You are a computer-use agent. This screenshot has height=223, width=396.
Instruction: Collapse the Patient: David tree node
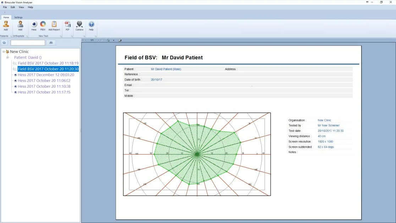tap(7, 58)
